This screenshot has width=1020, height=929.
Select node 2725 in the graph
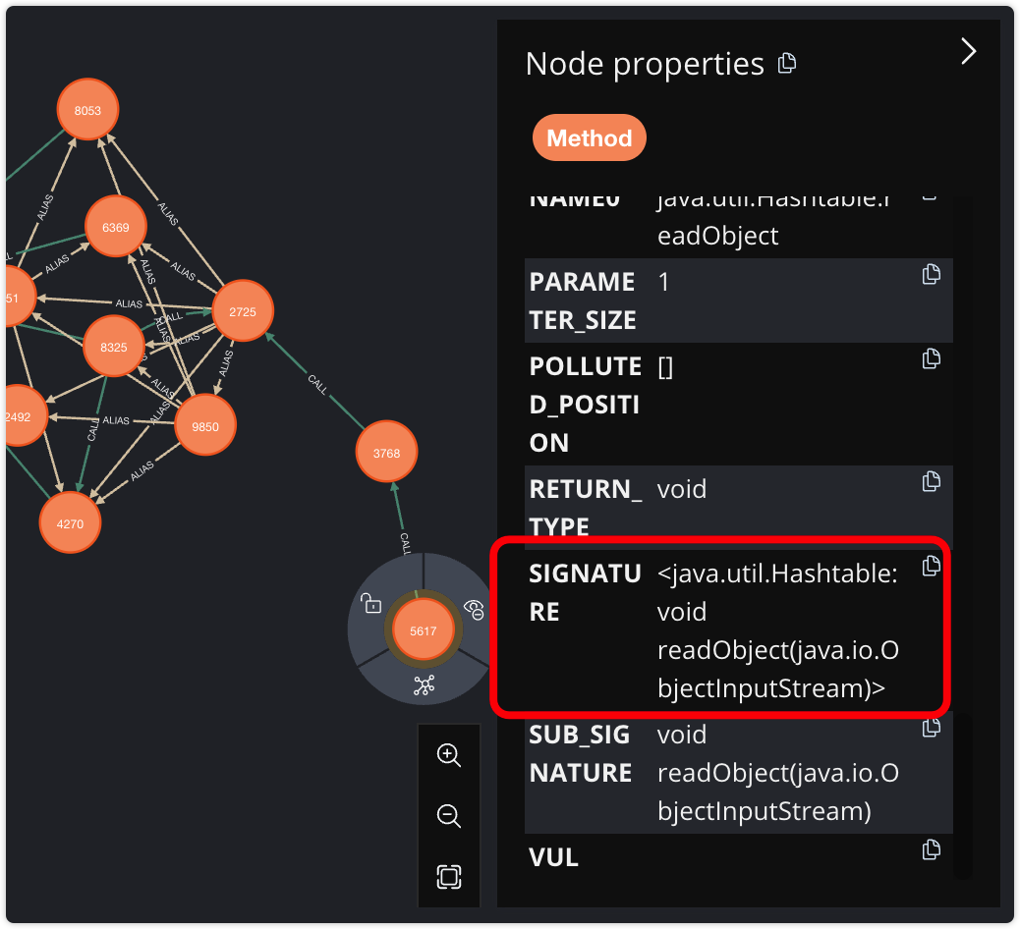(242, 311)
